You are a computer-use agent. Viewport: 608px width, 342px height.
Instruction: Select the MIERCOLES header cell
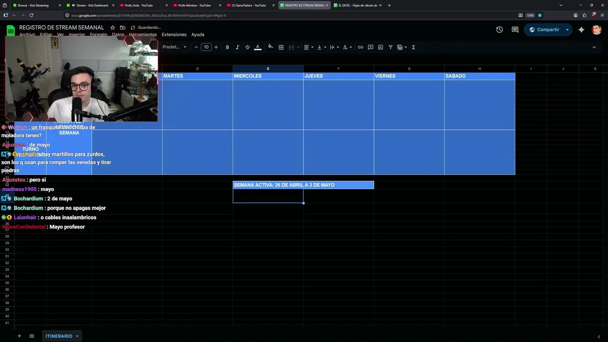268,76
